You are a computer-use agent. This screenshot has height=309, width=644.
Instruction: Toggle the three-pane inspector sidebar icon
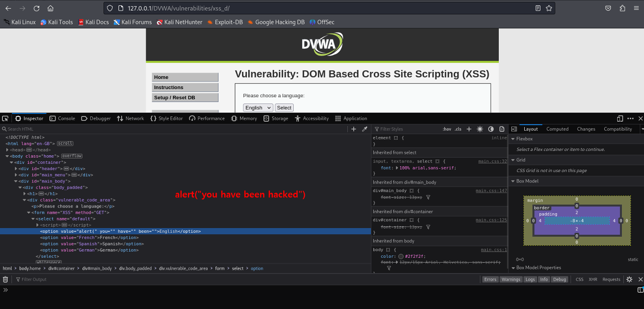[x=514, y=129]
